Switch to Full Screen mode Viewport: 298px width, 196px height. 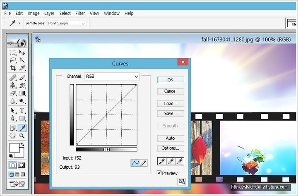(23, 174)
